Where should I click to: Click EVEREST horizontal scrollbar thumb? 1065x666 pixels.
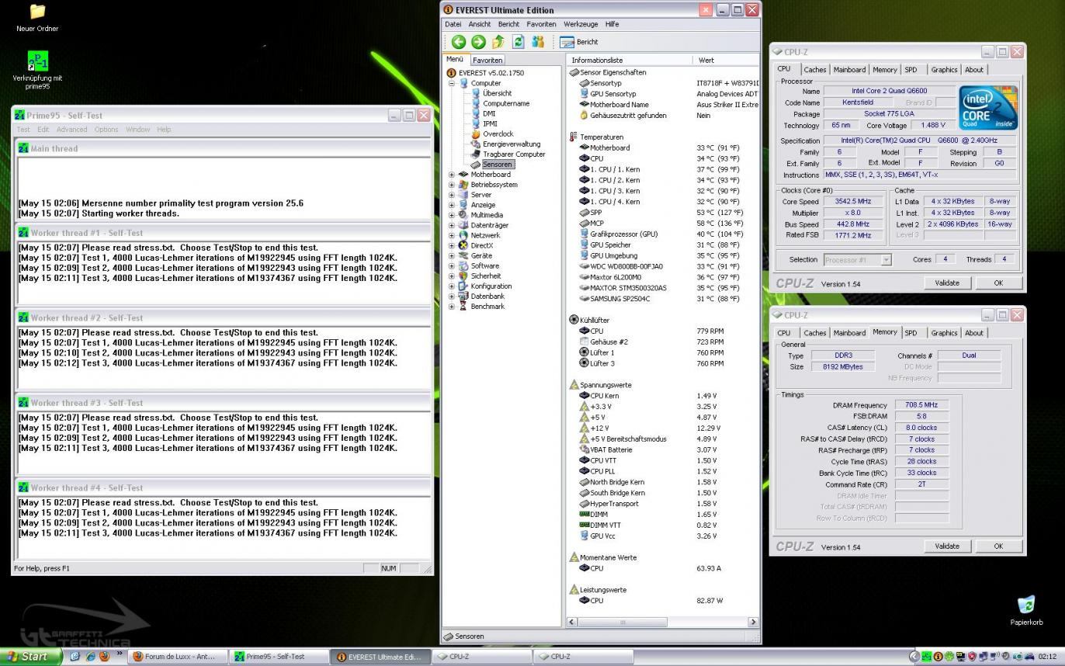coord(621,623)
